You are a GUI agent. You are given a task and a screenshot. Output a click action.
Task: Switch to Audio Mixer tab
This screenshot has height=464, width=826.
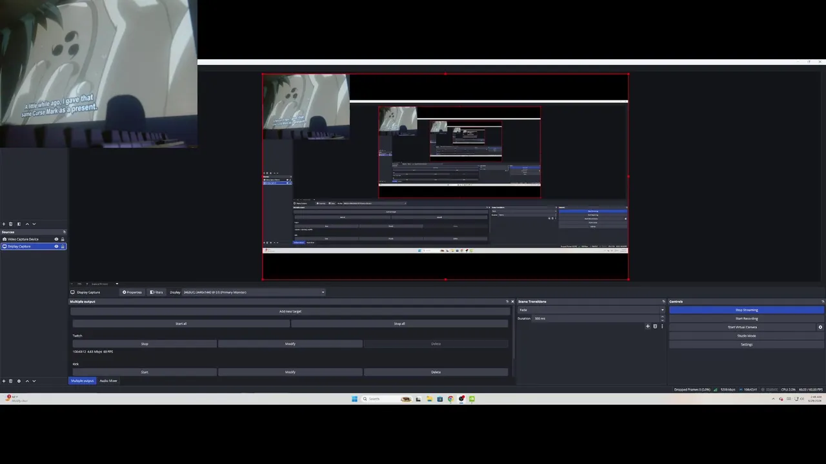108,381
